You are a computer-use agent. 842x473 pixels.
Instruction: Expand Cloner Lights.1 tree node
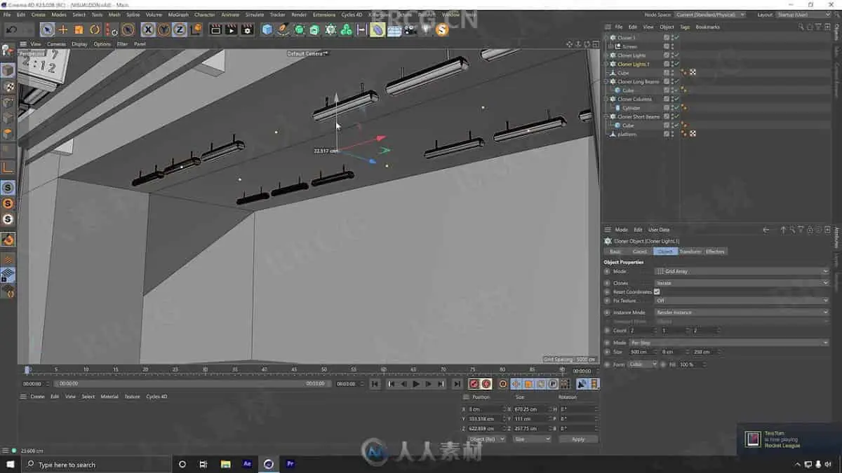(x=607, y=64)
